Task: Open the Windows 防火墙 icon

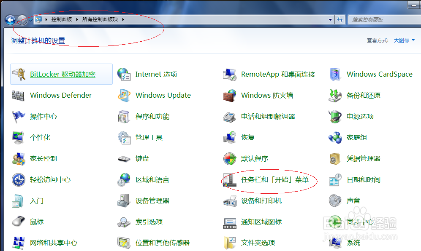Action: pos(230,95)
